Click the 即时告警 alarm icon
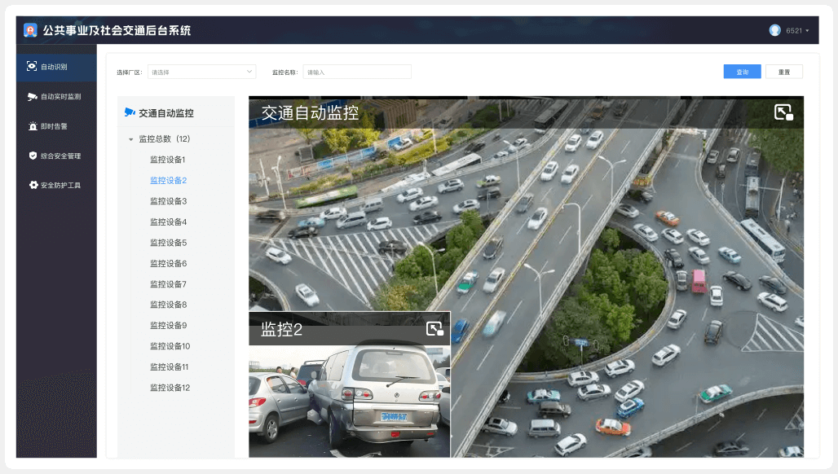 pyautogui.click(x=33, y=126)
